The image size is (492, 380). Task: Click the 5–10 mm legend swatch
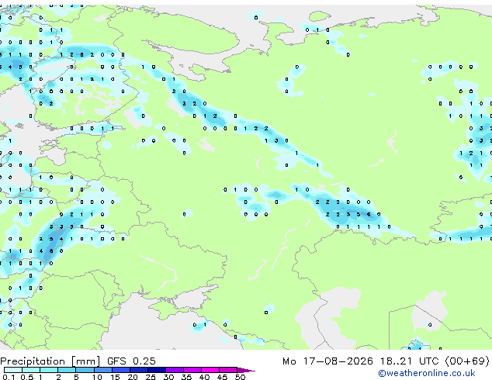point(85,370)
